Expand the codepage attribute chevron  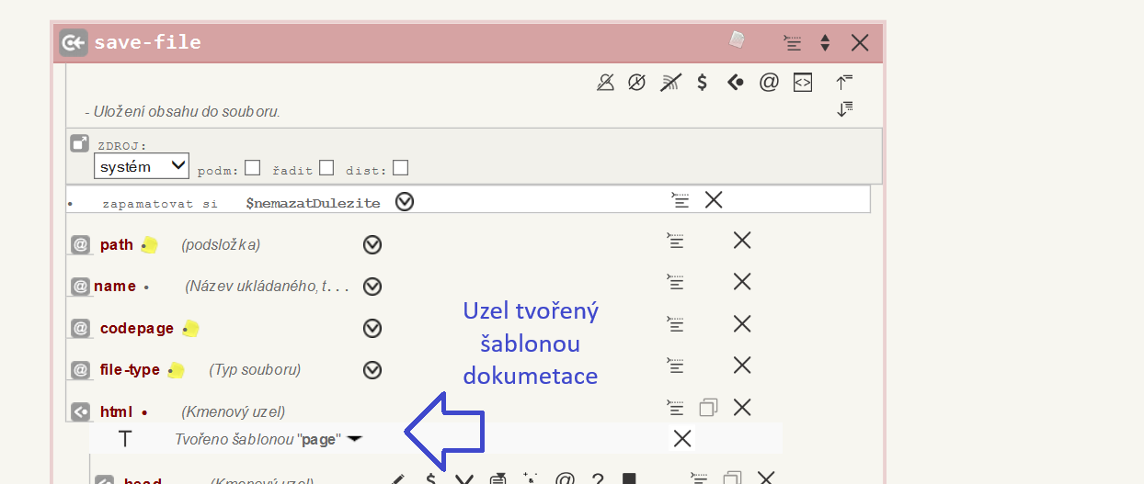[372, 328]
